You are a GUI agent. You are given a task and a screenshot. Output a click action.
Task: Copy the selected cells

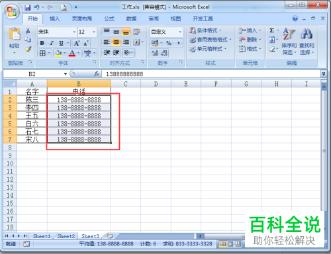[28, 40]
